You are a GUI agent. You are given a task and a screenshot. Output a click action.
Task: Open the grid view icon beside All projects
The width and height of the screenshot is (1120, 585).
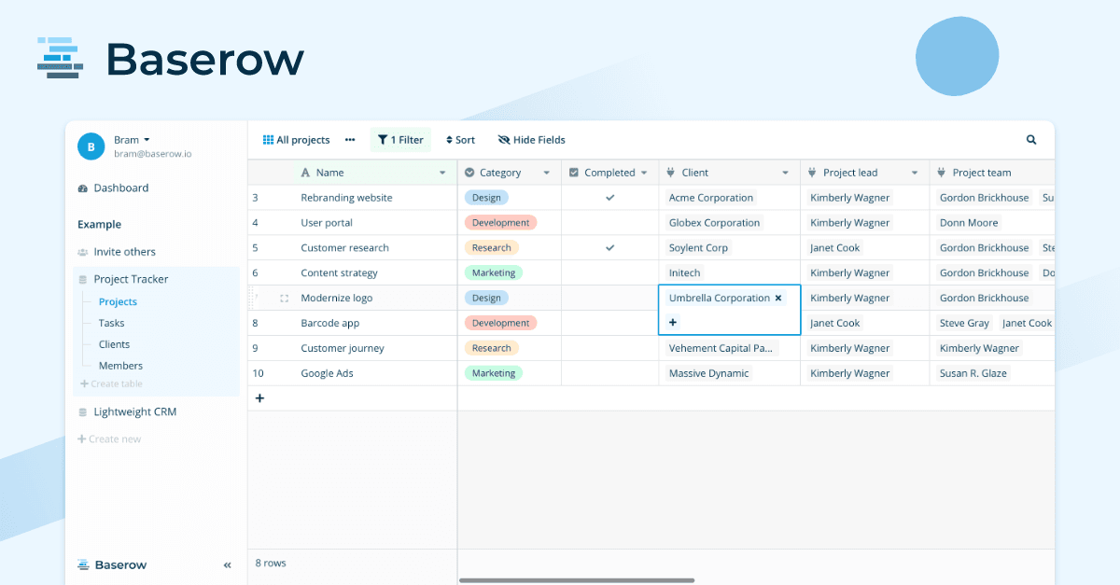coord(268,139)
